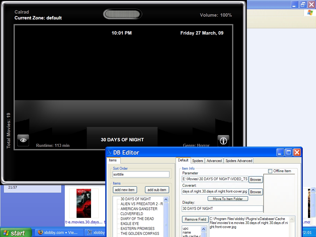Viewport: 316px width, 237px height.
Task: Select the name field in field list
Action: [187, 233]
